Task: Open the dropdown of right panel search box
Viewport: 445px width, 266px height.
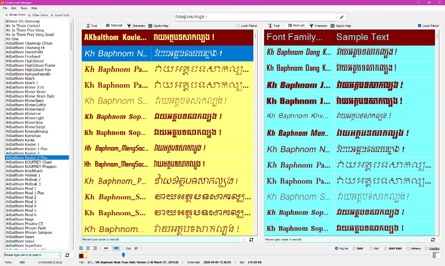Action: 424,240
